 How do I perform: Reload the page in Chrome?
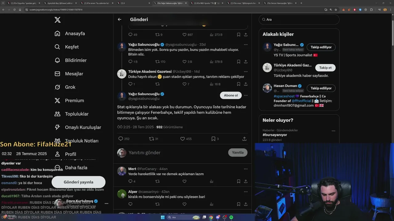[x=14, y=10]
